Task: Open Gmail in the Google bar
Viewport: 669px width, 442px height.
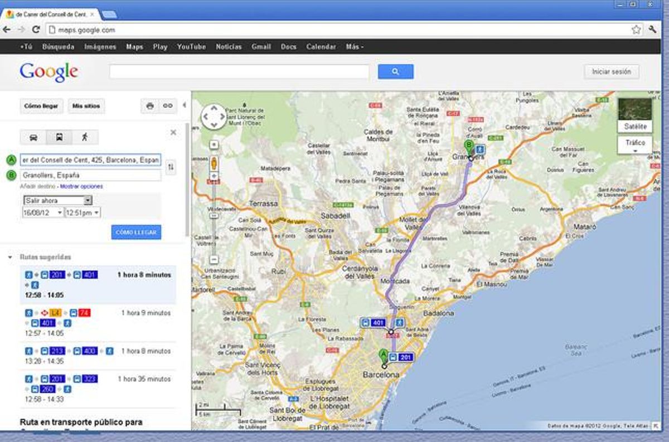Action: pos(261,47)
